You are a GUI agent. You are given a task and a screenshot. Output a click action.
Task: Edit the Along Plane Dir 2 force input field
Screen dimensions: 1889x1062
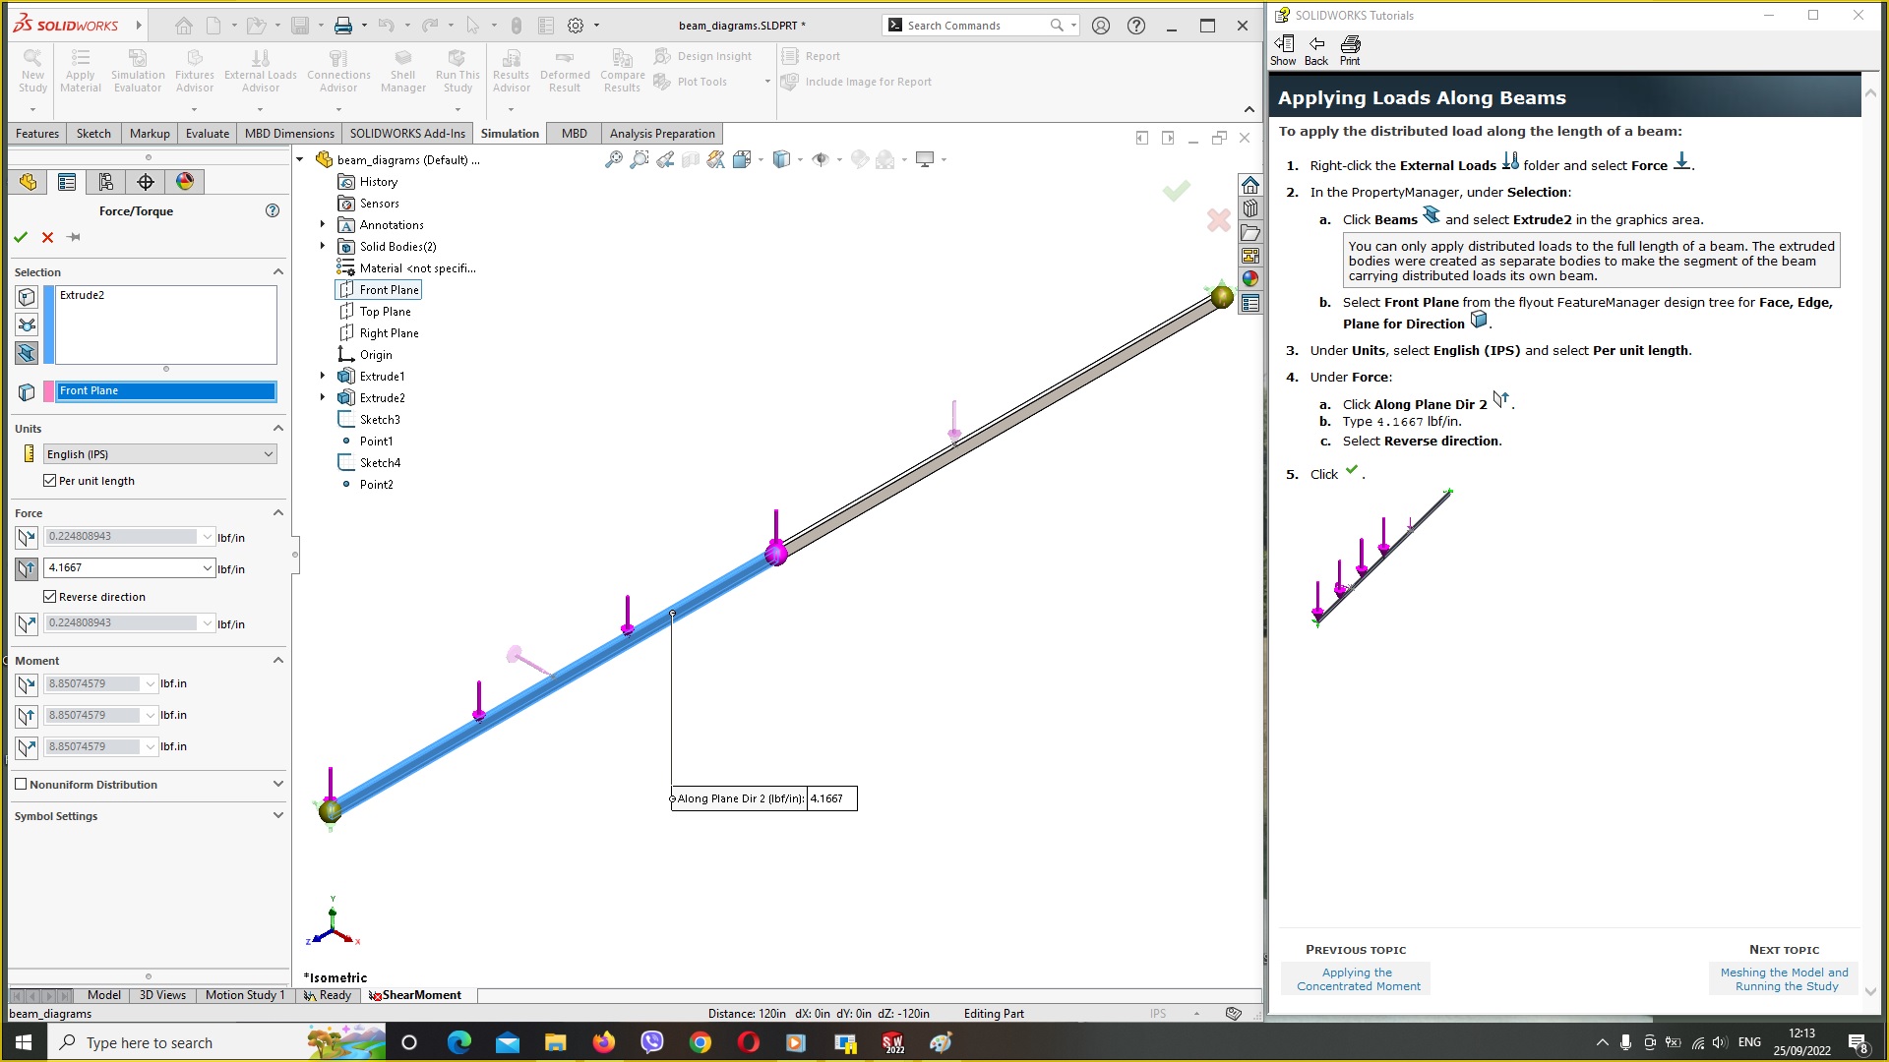coord(126,566)
